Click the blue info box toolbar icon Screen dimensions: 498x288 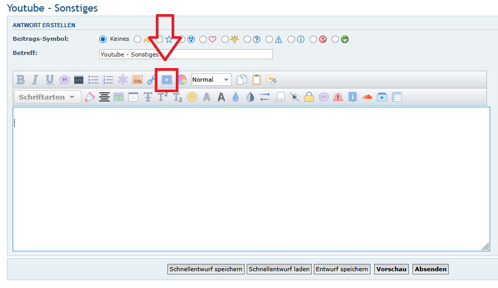[353, 97]
